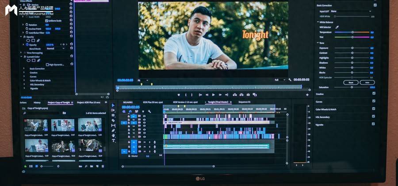Image resolution: width=398 pixels, height=186 pixels.
Task: Click the Reset button under Tone
Action: click(x=351, y=82)
